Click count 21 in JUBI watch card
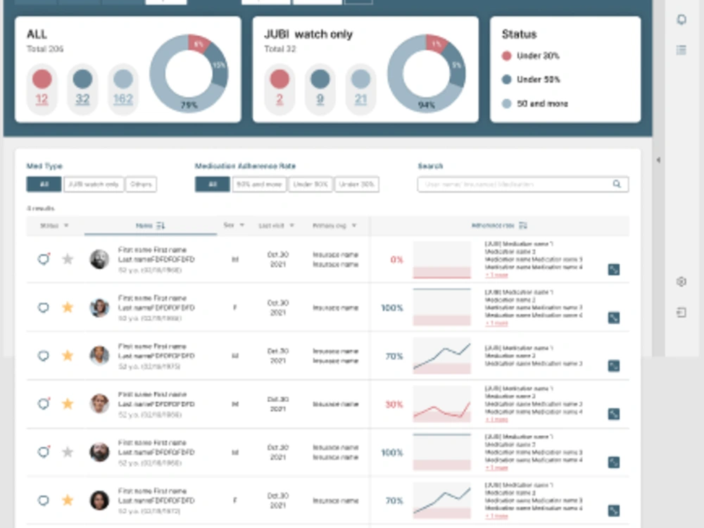 point(360,99)
